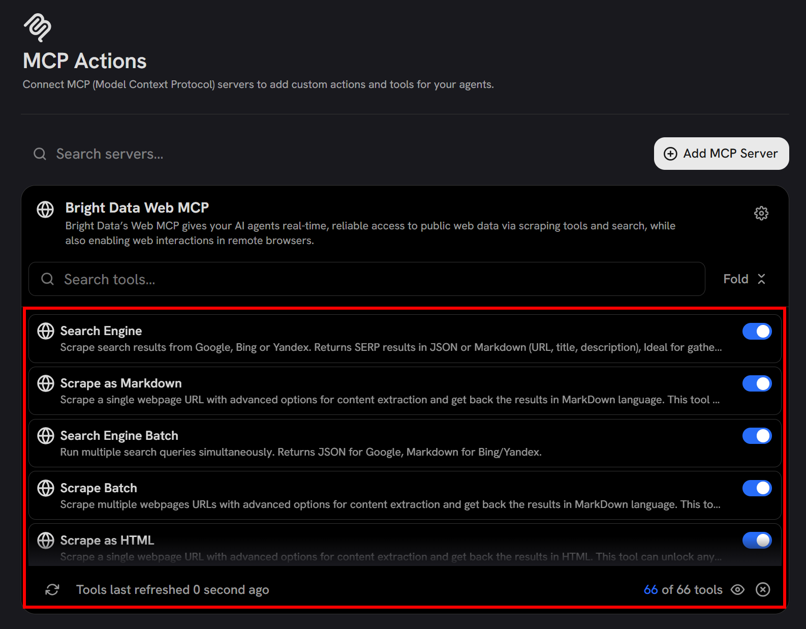Click the circled X icon beside tools count
The width and height of the screenshot is (806, 629).
click(x=763, y=589)
